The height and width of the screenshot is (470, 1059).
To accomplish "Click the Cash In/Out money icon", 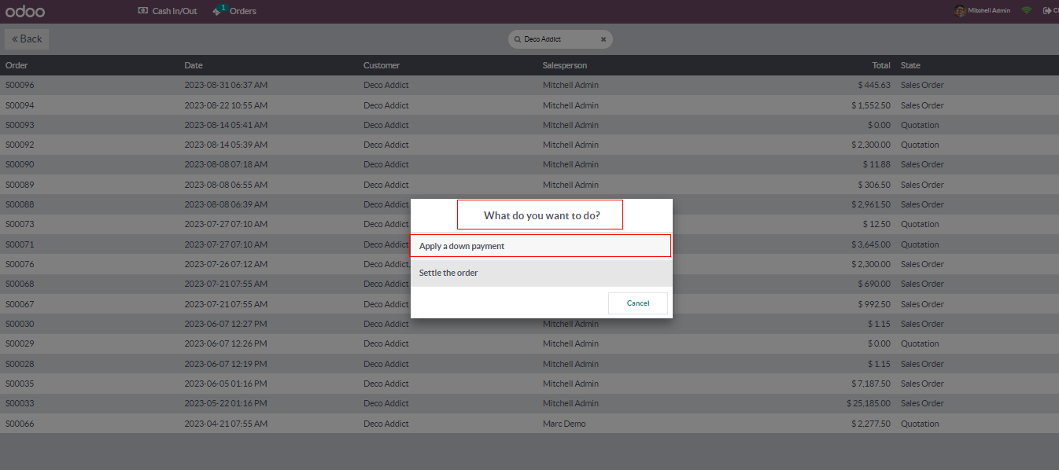I will [x=142, y=11].
